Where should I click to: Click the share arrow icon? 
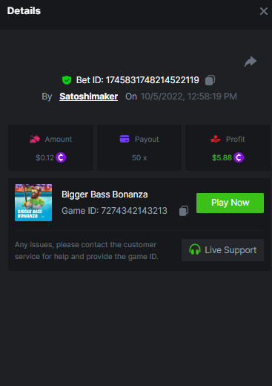(251, 62)
